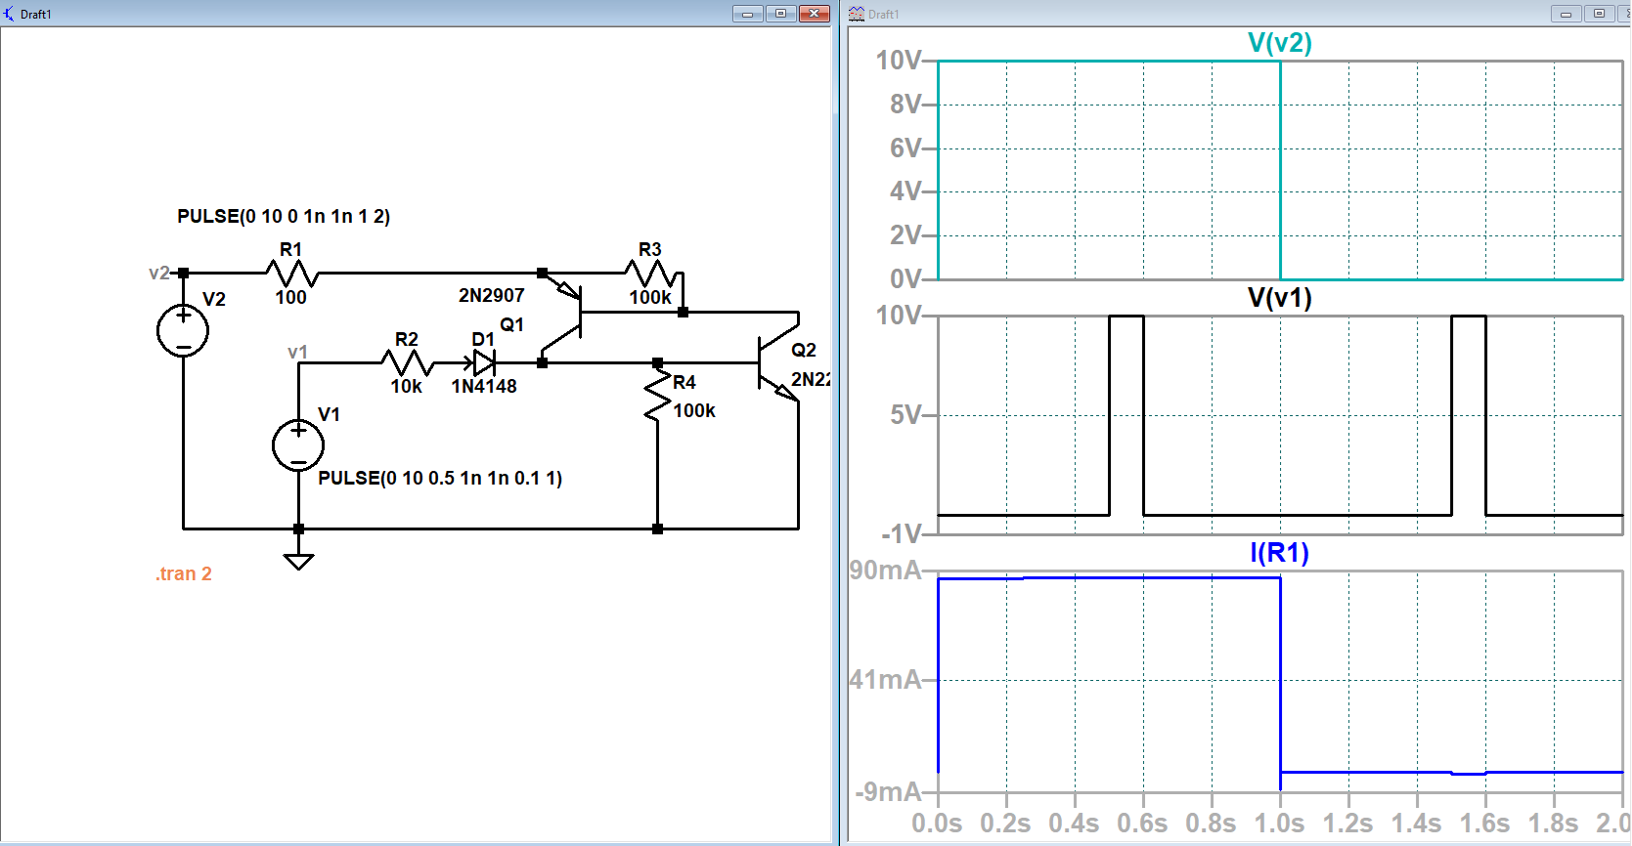Click resistor R3 symbol
Screen dimensions: 1632x846
[651, 274]
